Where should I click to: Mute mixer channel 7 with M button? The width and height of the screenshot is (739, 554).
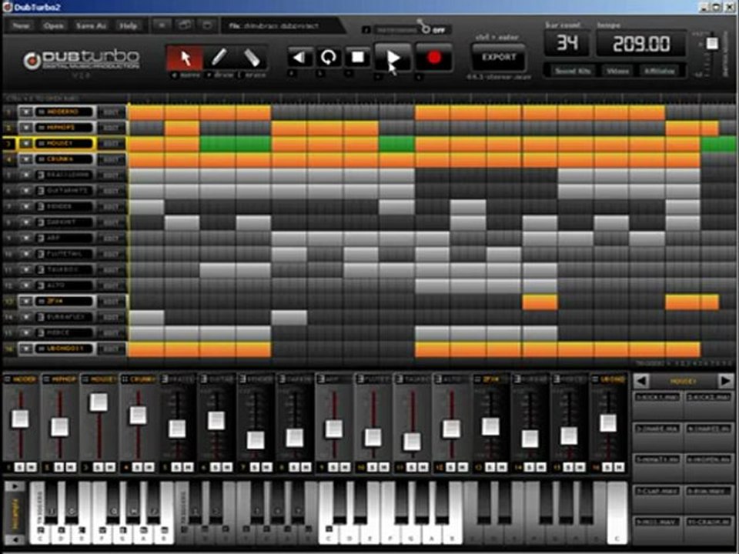266,467
